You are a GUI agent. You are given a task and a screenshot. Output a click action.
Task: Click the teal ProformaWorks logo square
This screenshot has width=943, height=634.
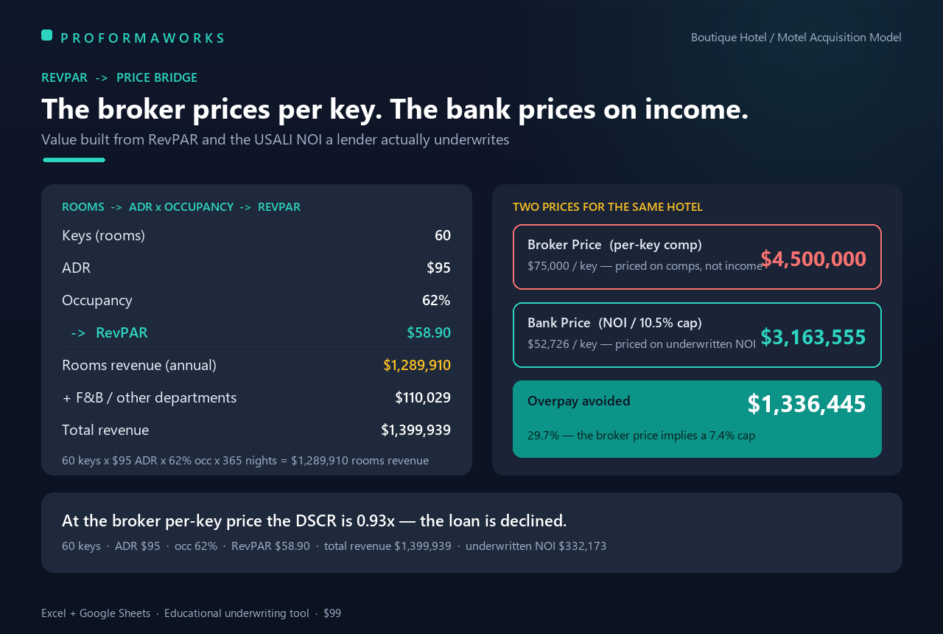tap(46, 35)
